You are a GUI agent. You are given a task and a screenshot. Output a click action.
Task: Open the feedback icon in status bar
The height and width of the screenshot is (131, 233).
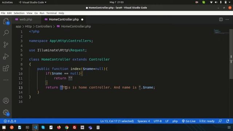(x=220, y=121)
